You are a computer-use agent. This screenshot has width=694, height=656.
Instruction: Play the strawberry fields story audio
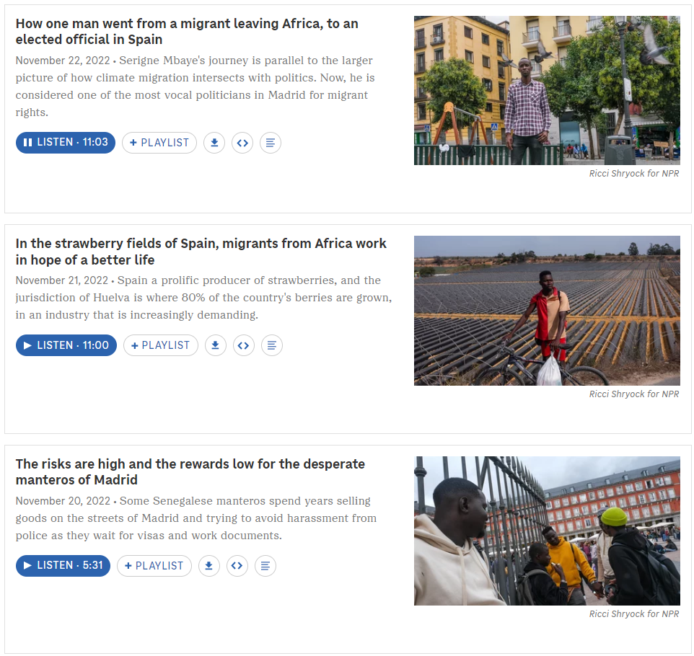click(x=66, y=345)
